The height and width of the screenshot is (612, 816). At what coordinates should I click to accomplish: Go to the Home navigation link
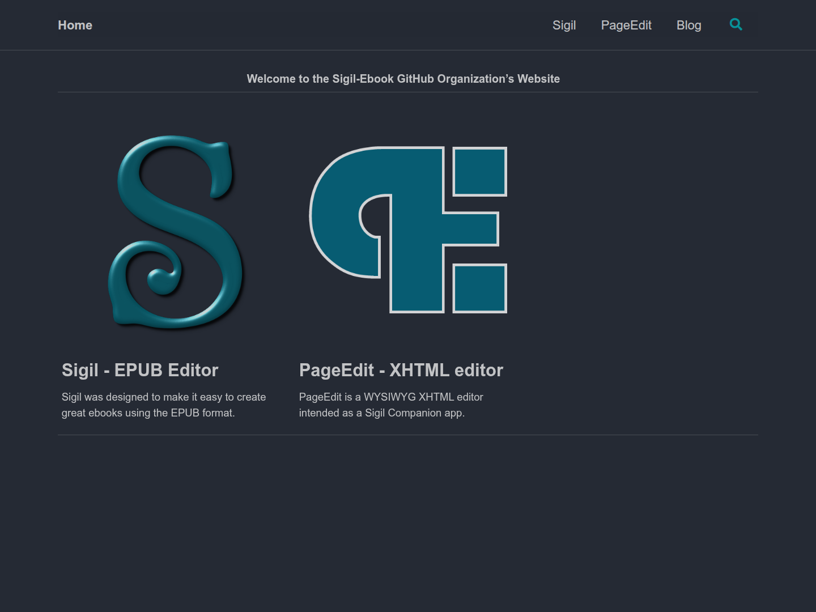pyautogui.click(x=75, y=25)
